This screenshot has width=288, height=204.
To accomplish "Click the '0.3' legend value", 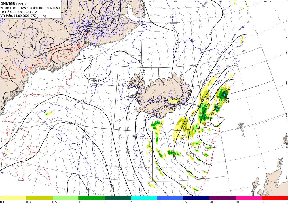I will tap(28, 202).
